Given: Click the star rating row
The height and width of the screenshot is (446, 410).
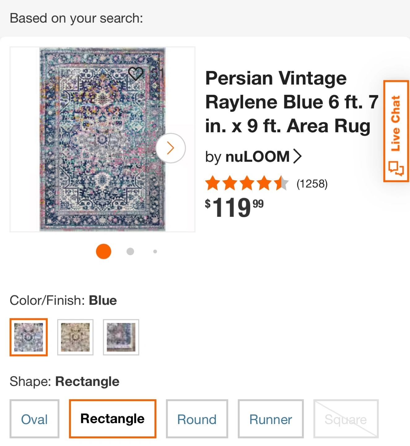Looking at the screenshot, I should (246, 183).
